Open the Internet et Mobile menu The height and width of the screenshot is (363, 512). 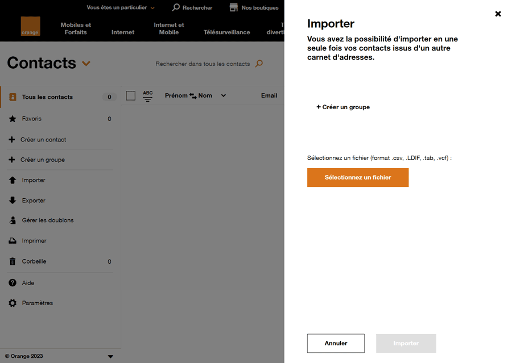point(169,28)
